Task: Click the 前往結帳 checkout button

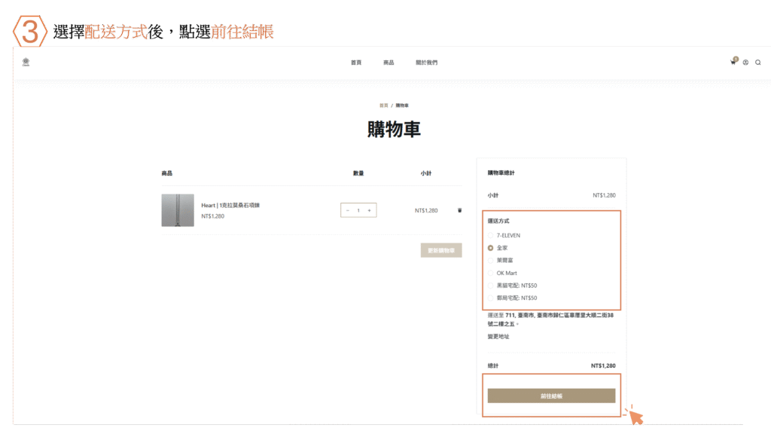Action: coord(551,396)
